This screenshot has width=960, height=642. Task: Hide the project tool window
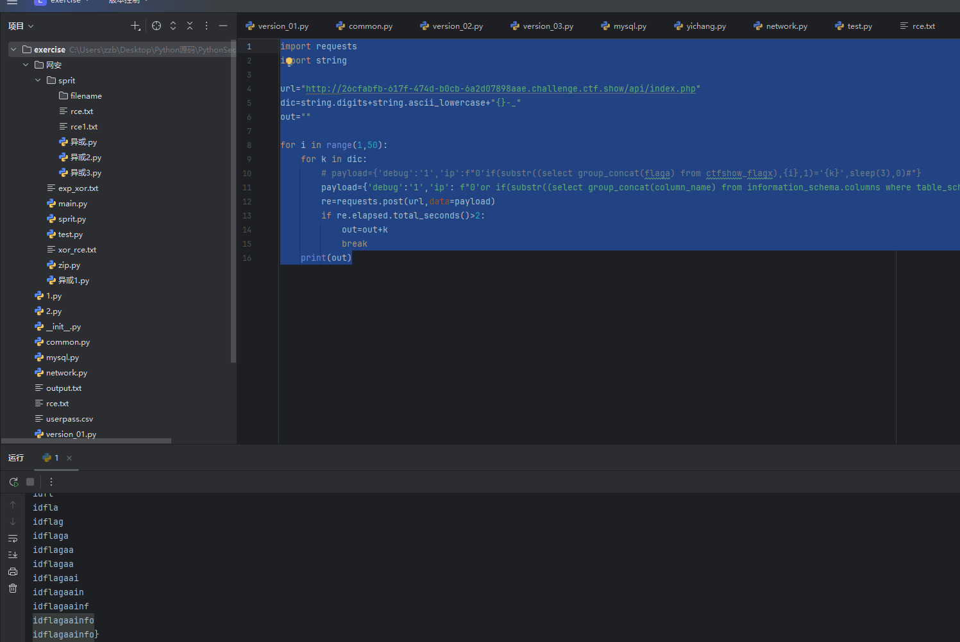click(223, 26)
